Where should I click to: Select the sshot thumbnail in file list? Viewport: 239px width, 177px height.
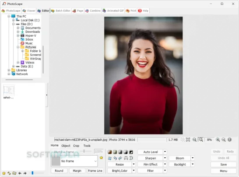pyautogui.click(x=9, y=92)
